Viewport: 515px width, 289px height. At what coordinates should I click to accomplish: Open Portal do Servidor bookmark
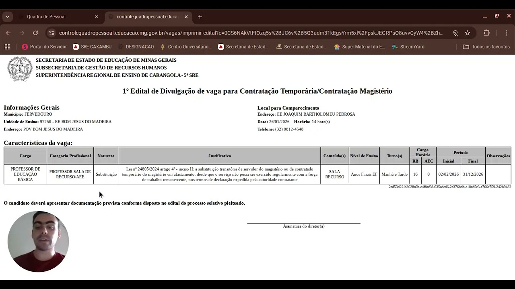[44, 47]
